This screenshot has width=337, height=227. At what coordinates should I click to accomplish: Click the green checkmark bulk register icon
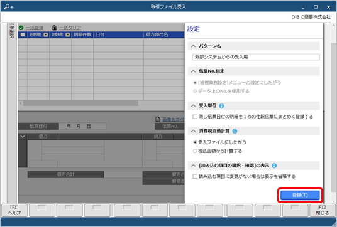click(x=21, y=28)
